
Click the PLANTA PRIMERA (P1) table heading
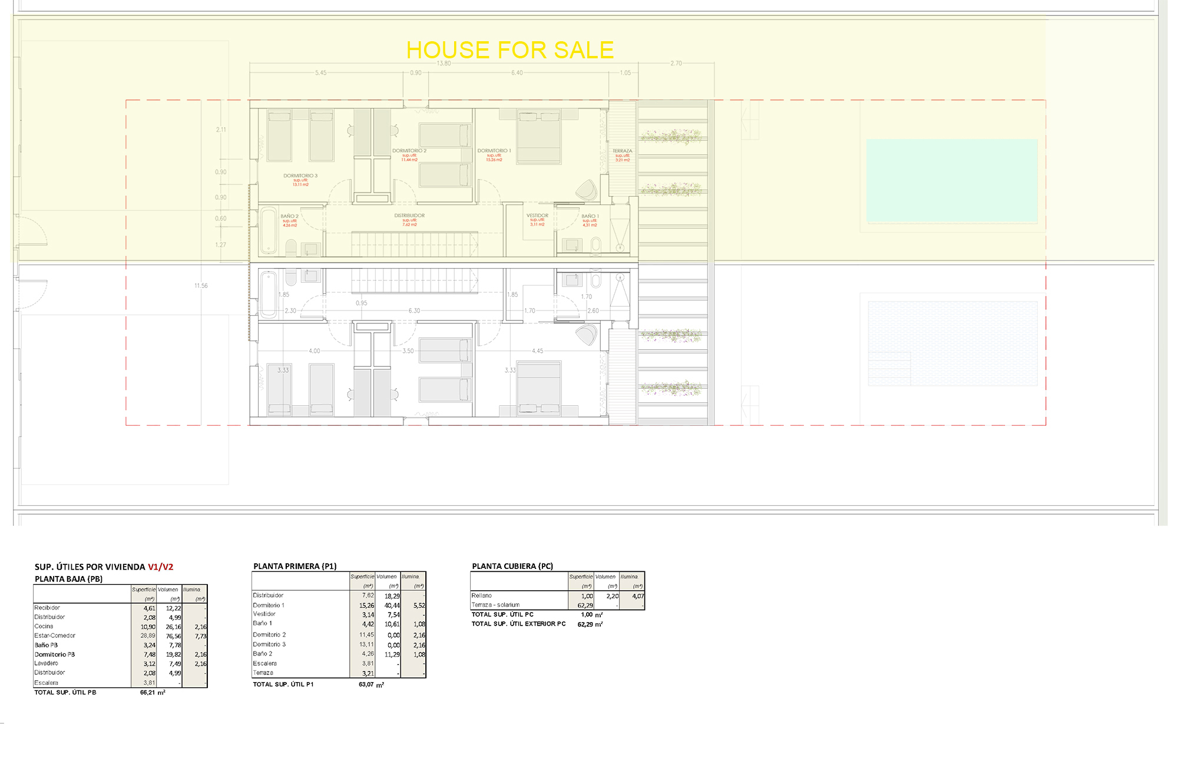pos(294,566)
